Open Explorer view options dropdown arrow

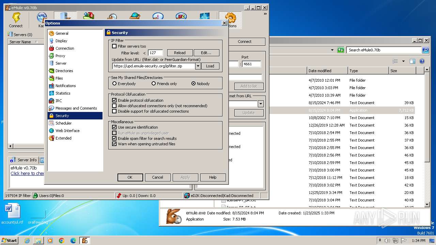pyautogui.click(x=403, y=62)
